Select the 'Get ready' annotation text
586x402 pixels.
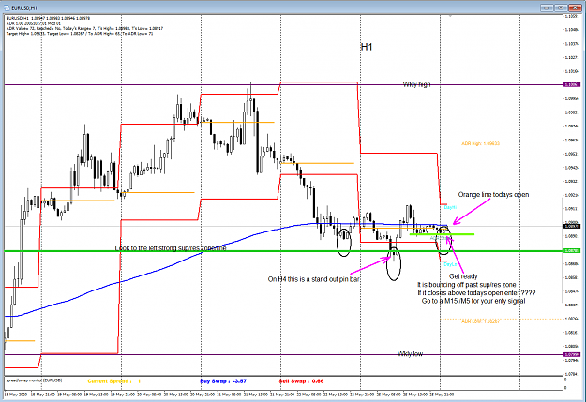pos(463,276)
